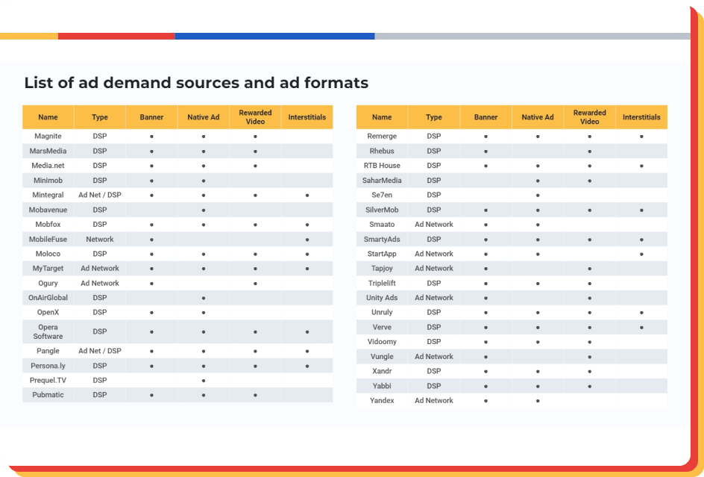Select StartApp in the name column
The image size is (704, 477).
point(382,254)
